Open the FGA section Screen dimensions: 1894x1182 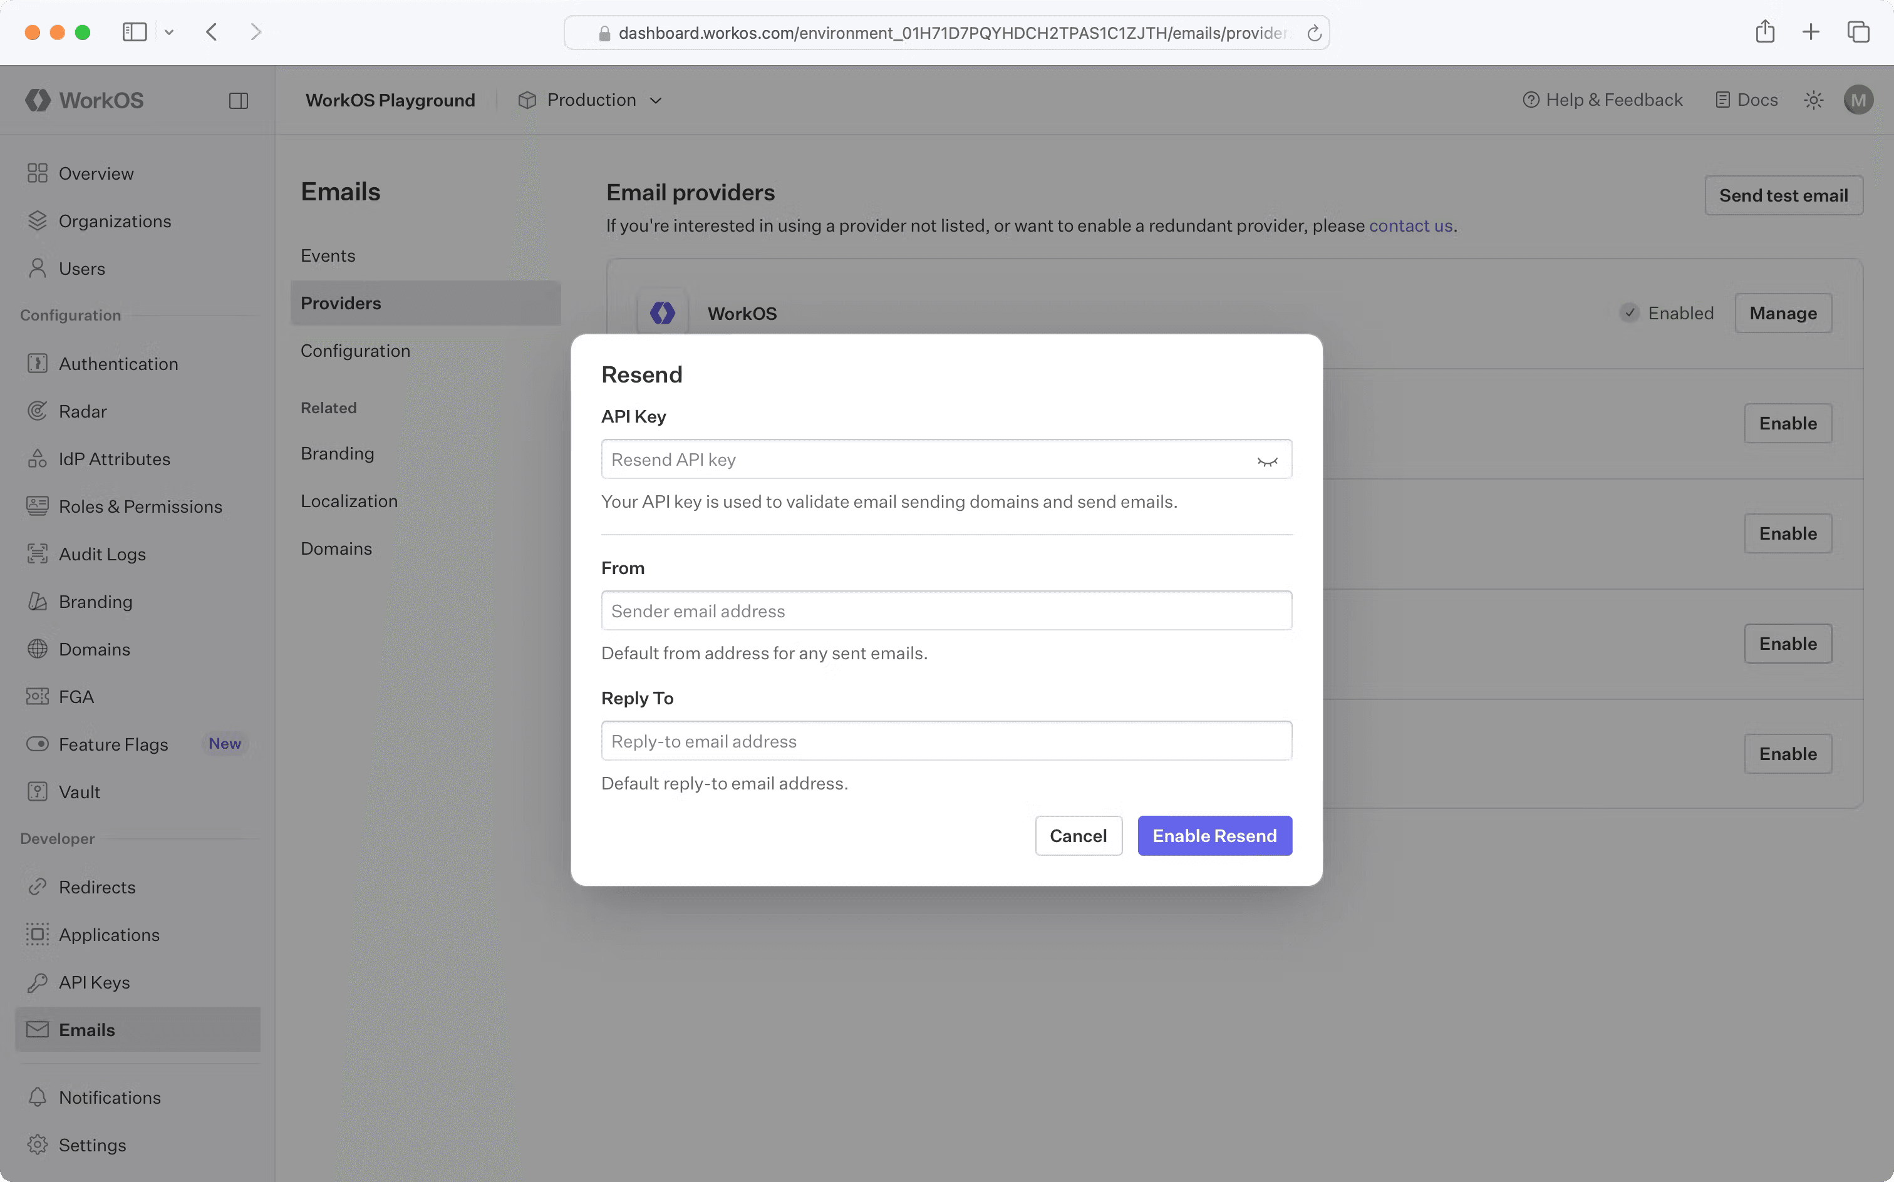tap(76, 696)
